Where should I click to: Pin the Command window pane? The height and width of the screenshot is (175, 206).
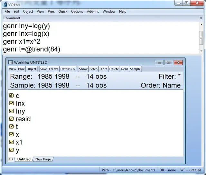click(201, 18)
